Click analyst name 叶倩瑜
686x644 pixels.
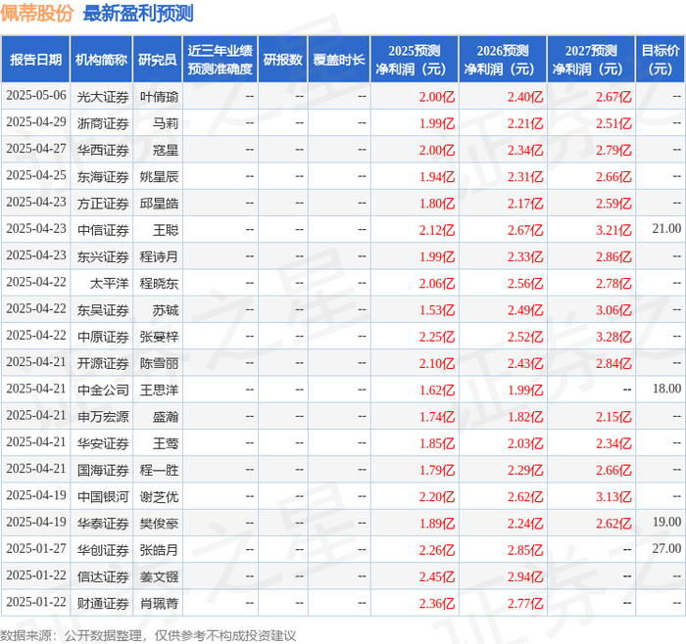(159, 97)
